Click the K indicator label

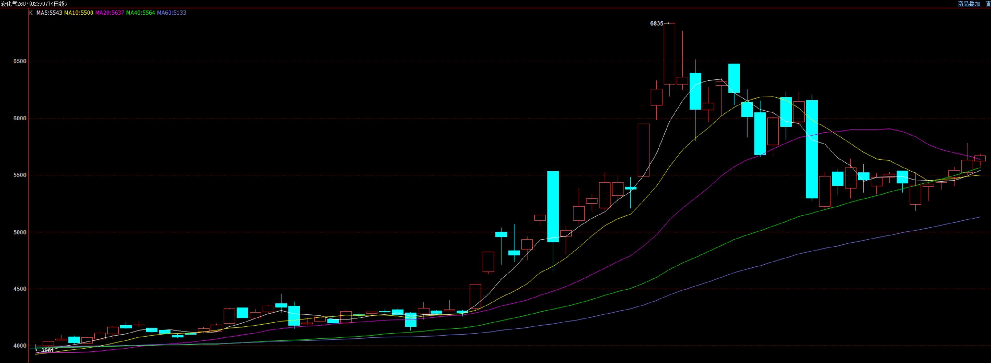click(31, 13)
